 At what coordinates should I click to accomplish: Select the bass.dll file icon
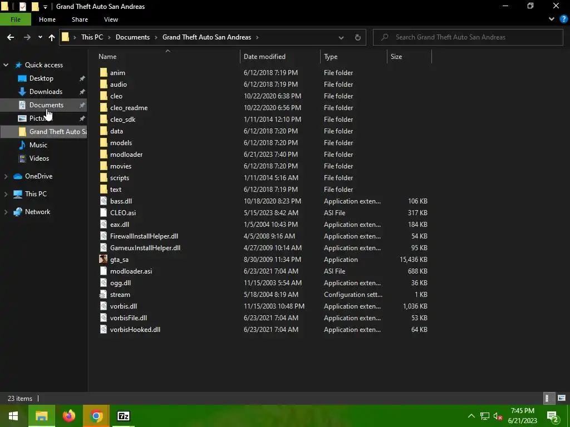[x=103, y=201]
